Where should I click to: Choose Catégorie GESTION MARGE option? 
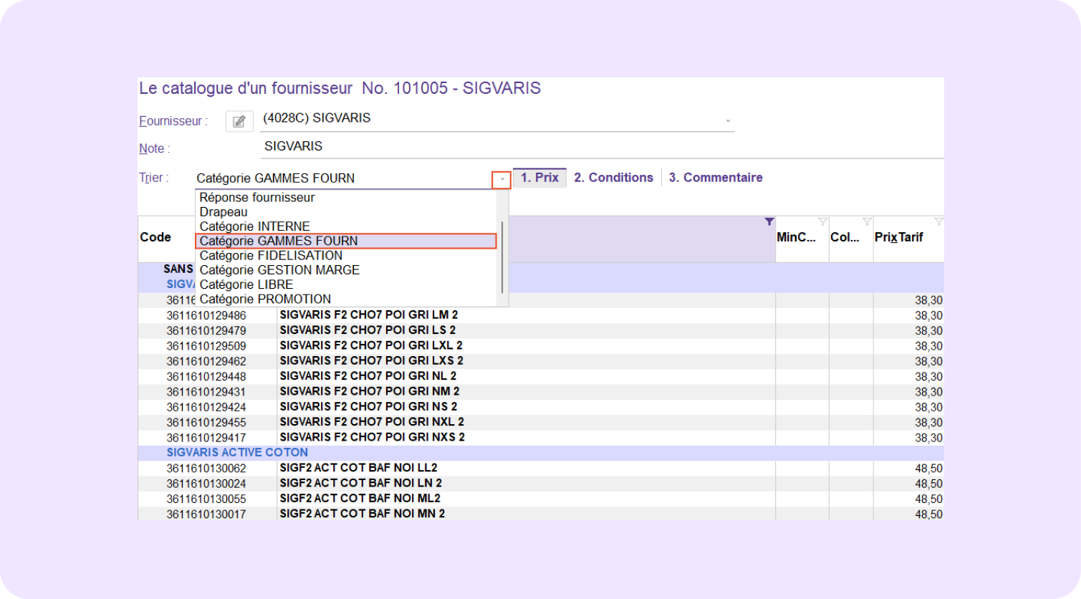(279, 270)
